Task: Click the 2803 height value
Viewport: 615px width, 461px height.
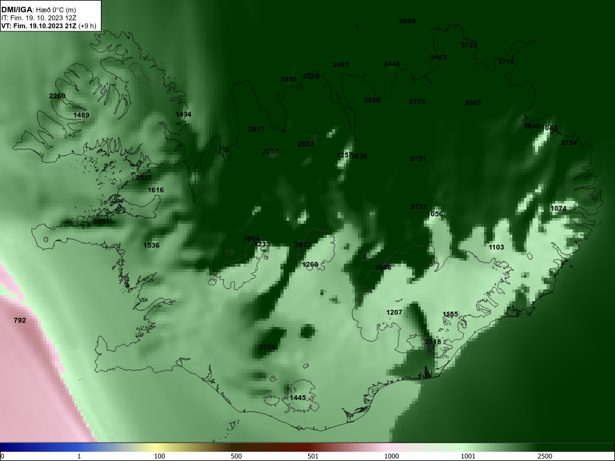Action: 473,103
